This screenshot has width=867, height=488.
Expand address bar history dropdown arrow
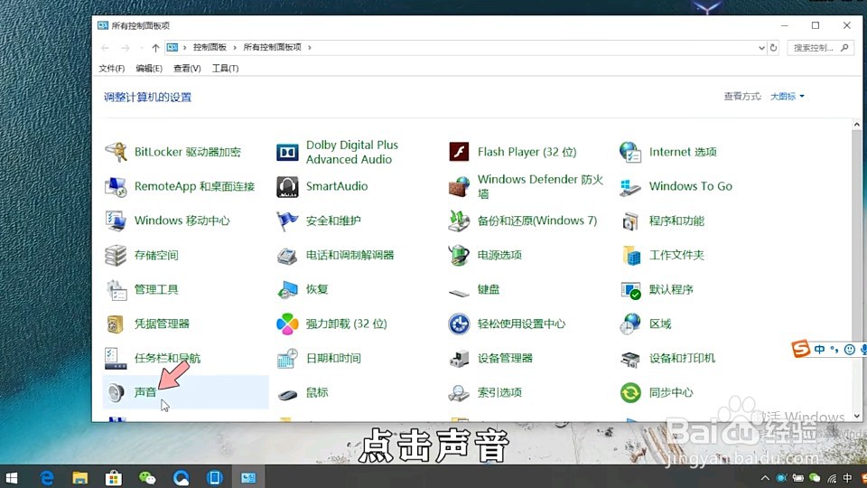pos(761,48)
